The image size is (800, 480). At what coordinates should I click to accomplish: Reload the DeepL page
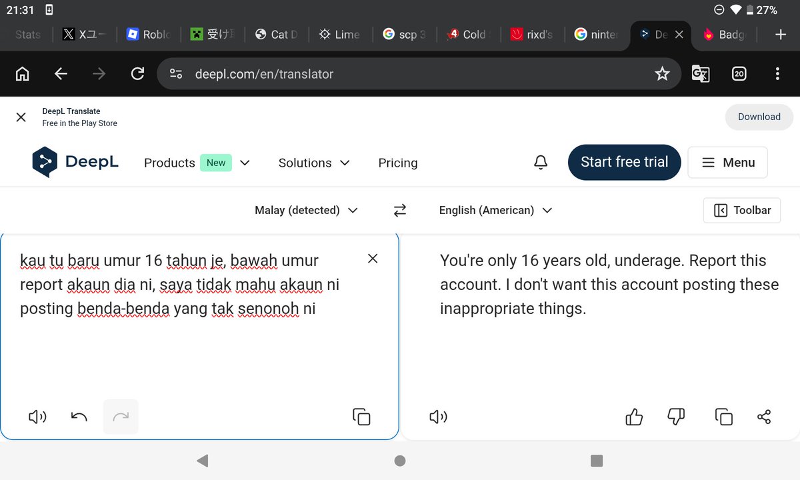click(x=137, y=74)
